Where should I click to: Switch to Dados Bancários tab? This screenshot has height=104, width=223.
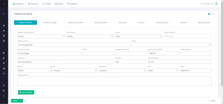pos(101,23)
